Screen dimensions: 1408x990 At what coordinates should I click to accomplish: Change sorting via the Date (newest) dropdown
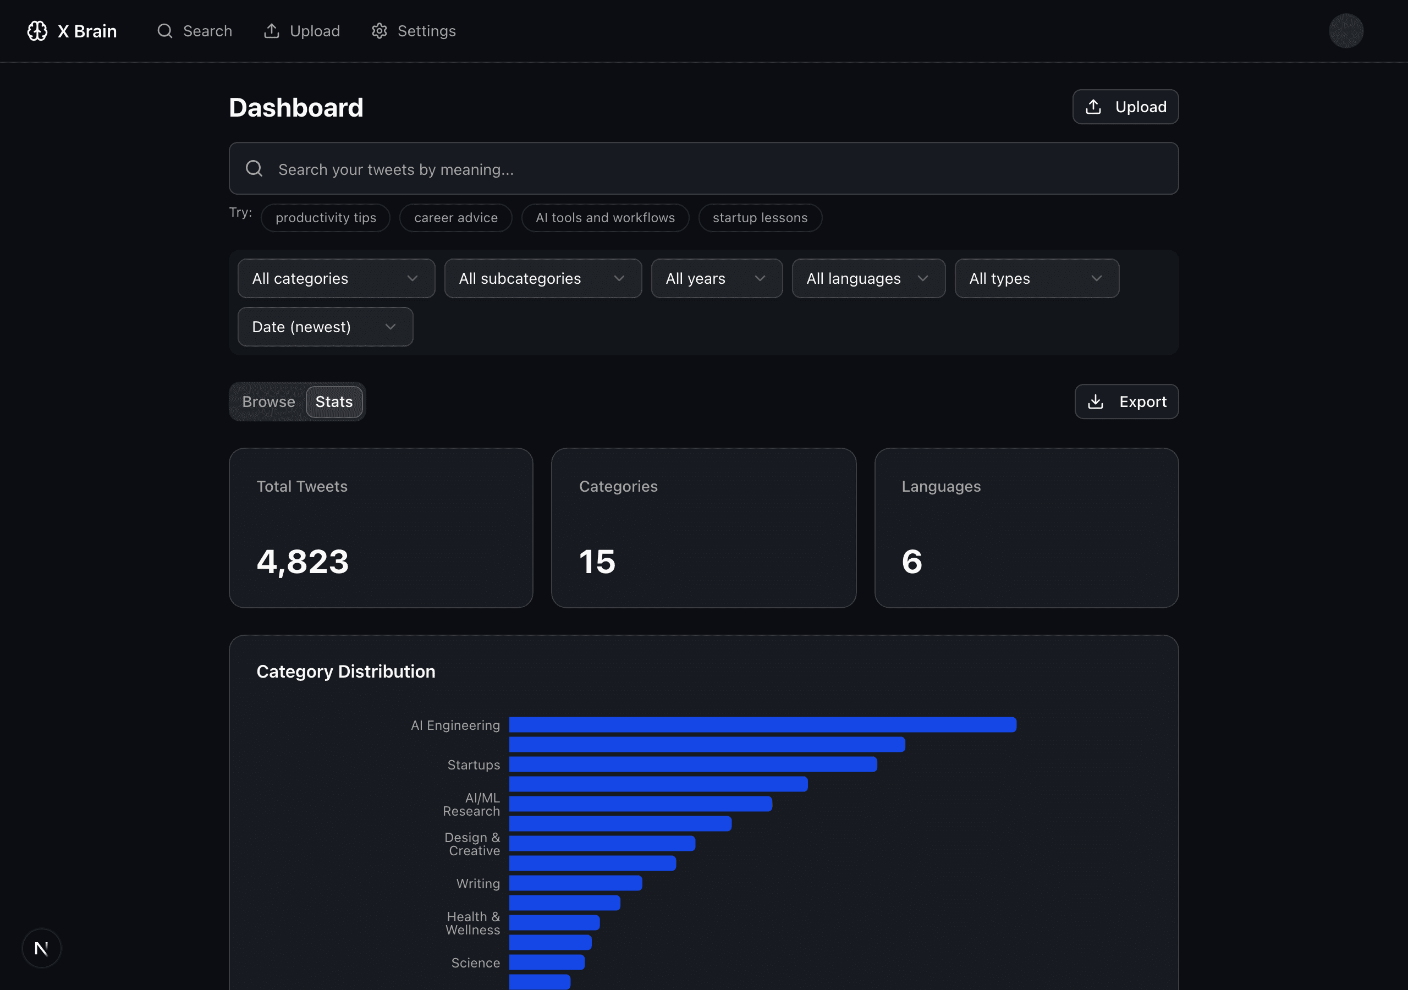pos(324,326)
